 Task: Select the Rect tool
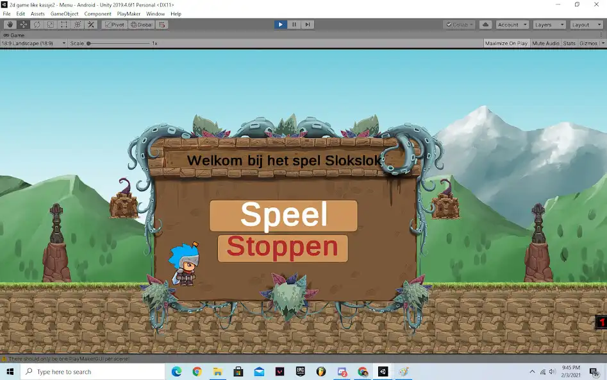64,24
